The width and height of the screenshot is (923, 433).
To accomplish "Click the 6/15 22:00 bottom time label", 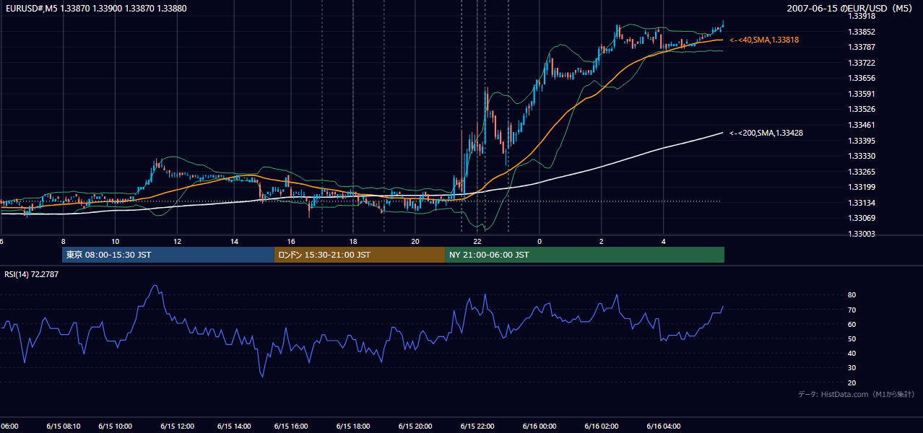I will [x=477, y=426].
